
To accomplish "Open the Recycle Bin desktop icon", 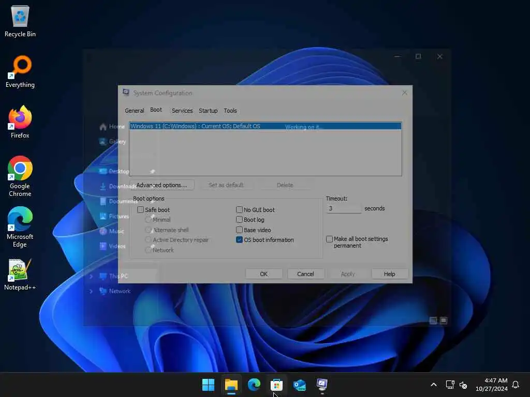I will [x=20, y=21].
